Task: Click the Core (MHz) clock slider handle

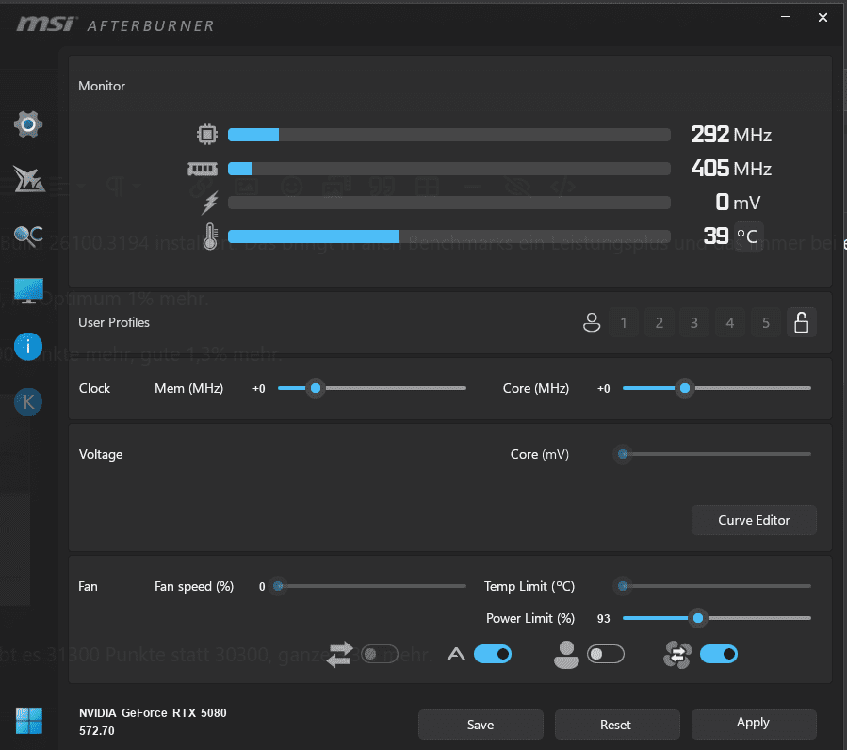Action: click(685, 388)
